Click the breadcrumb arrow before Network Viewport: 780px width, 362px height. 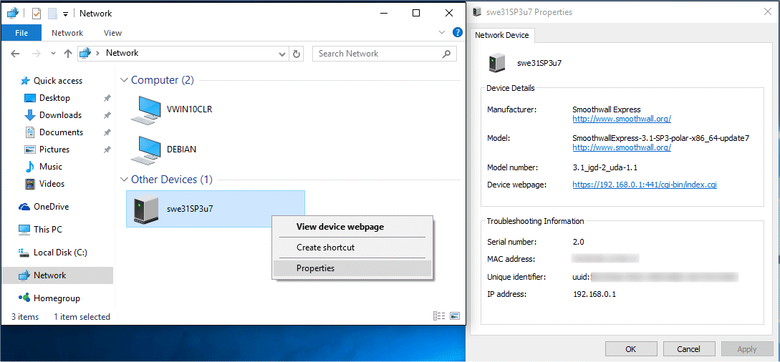pyautogui.click(x=97, y=53)
